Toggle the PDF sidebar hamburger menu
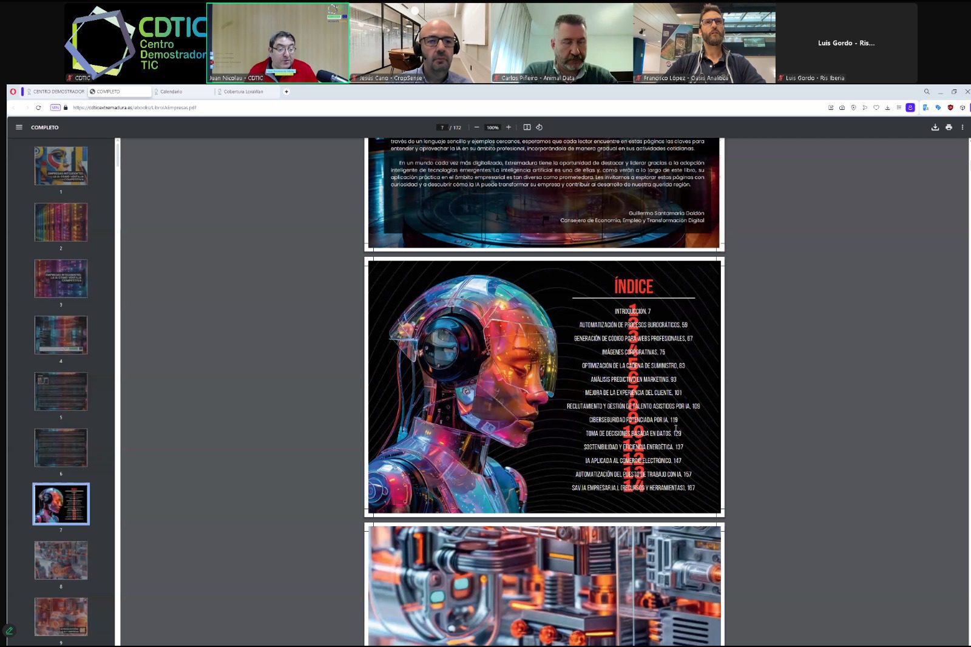This screenshot has width=971, height=647. 19,127
